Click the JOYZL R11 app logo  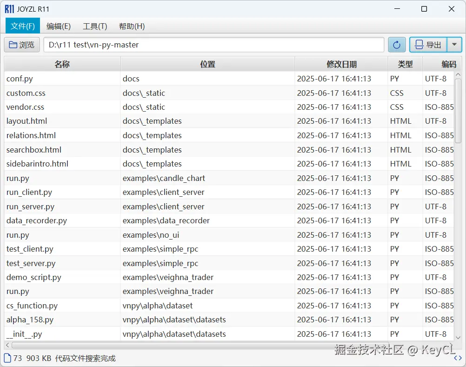point(9,9)
